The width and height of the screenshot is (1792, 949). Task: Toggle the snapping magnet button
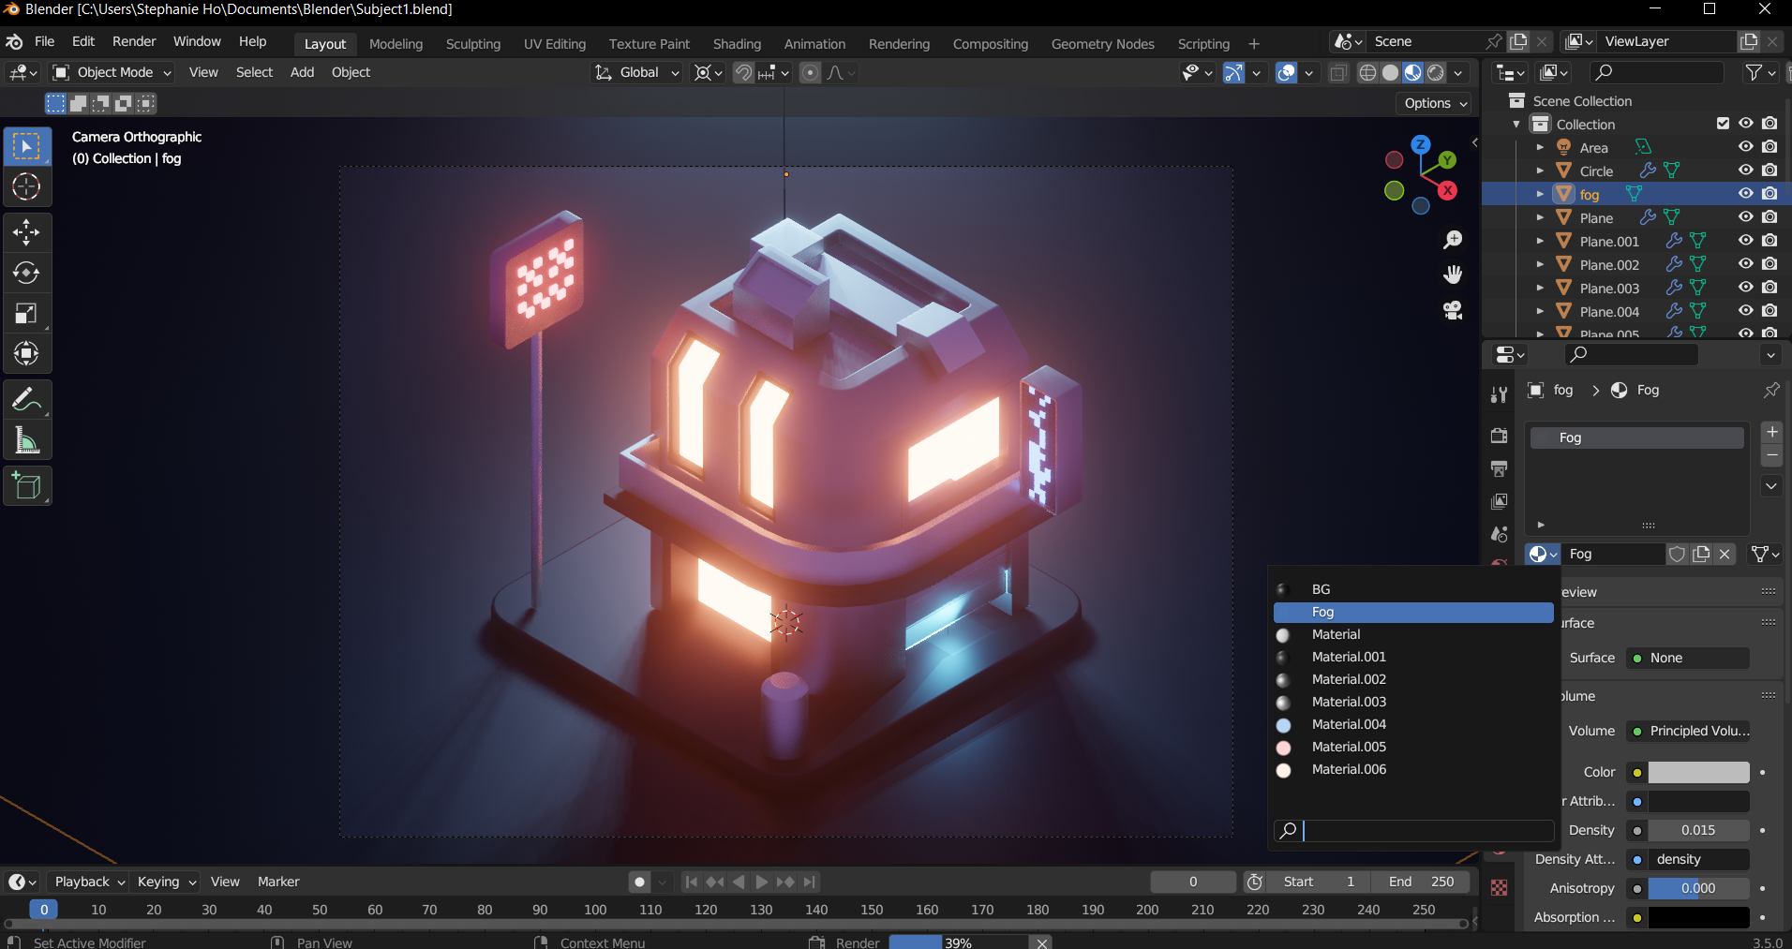coord(742,72)
